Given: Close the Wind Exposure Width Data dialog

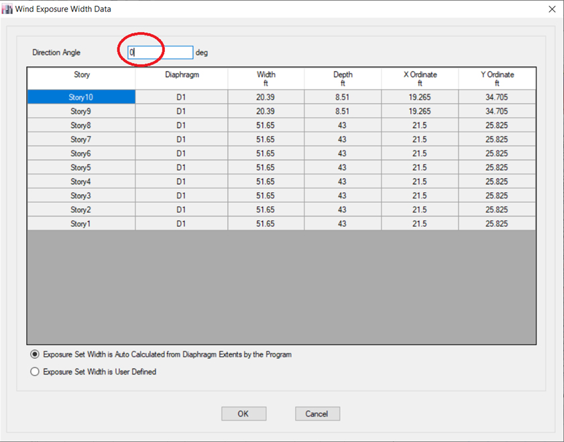Looking at the screenshot, I should coord(553,9).
